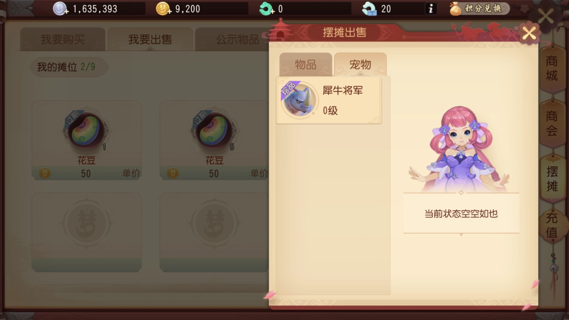The width and height of the screenshot is (569, 320).
Task: Click the green jade currency icon
Action: pos(267,8)
